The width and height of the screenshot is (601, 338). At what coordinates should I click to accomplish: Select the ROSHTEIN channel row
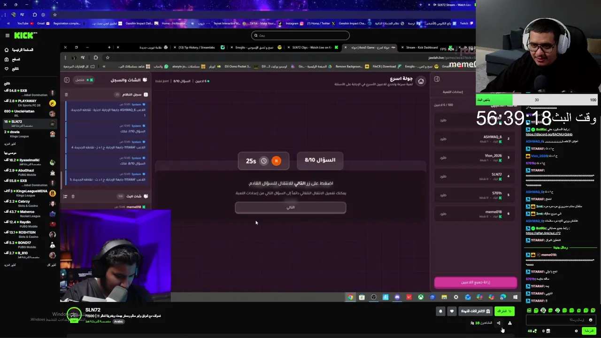(29, 234)
